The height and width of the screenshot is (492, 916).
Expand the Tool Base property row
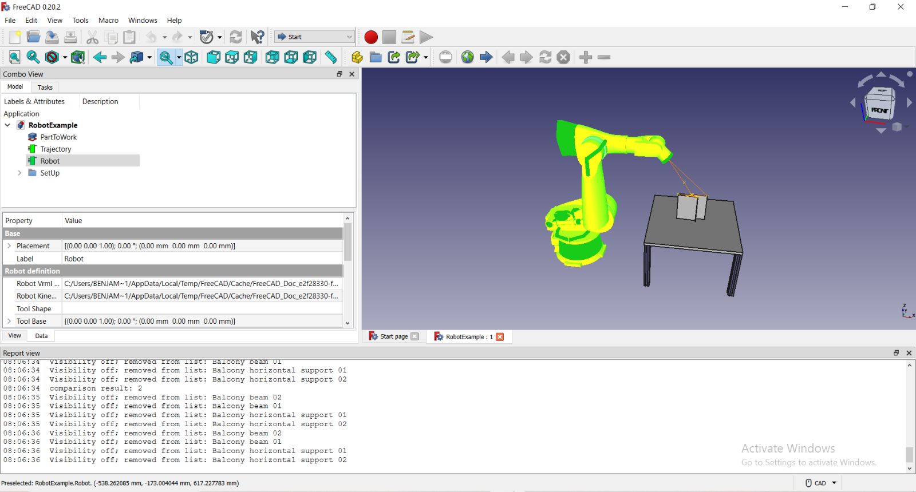click(9, 322)
